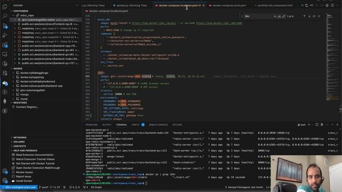Click the prod branch indicator in status bar
Viewport: 342px width, 192px height.
[44, 187]
